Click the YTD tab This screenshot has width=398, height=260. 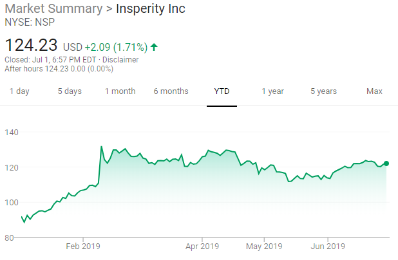(x=222, y=91)
